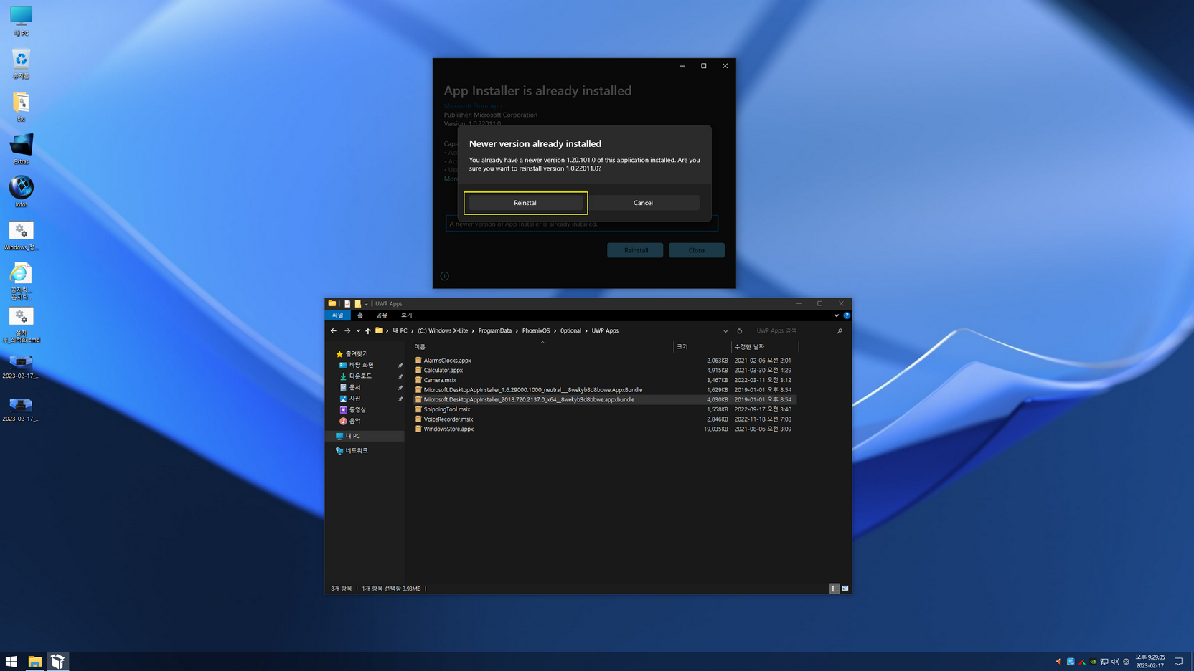Select the Extras folder desktop icon
The image size is (1194, 671).
[21, 149]
